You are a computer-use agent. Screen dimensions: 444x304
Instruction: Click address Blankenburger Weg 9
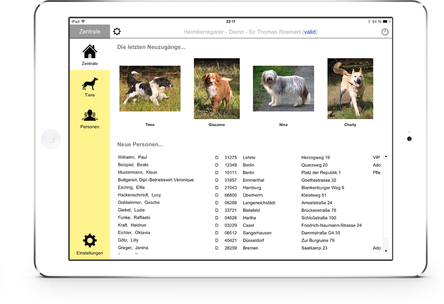tap(323, 188)
